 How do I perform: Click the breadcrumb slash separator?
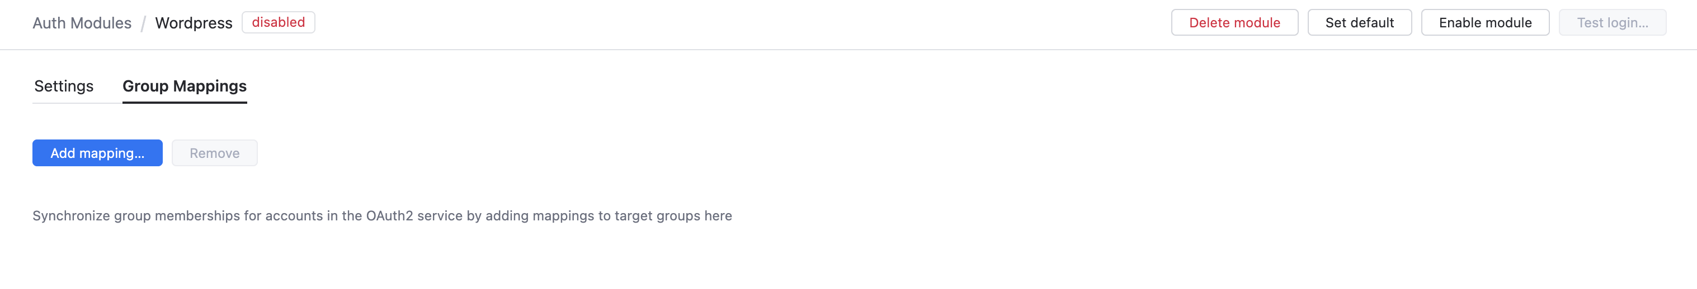coord(143,23)
